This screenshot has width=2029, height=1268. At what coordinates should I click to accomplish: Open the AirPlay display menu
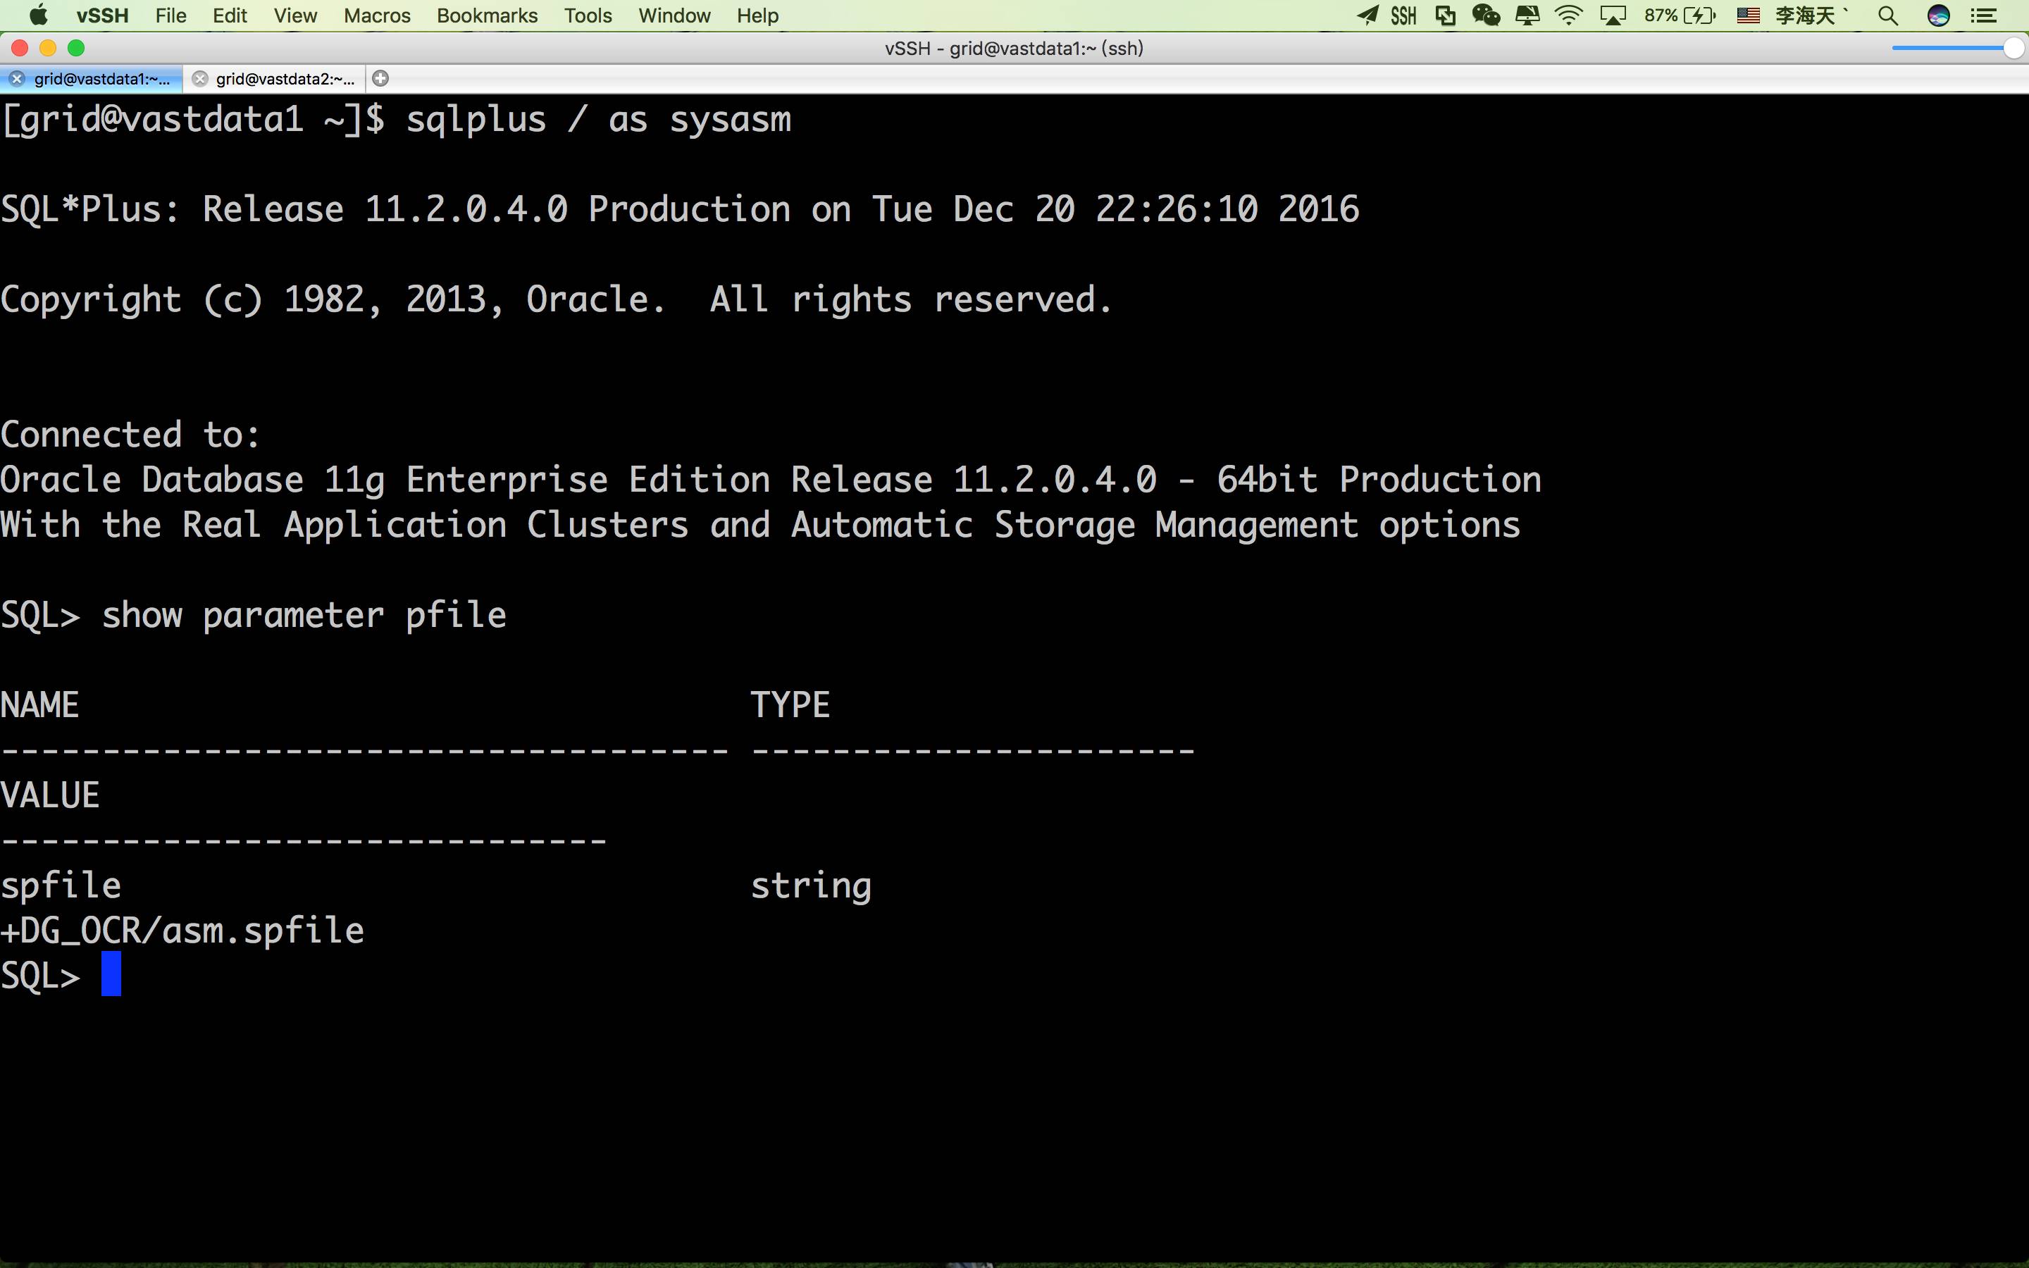[x=1613, y=15]
